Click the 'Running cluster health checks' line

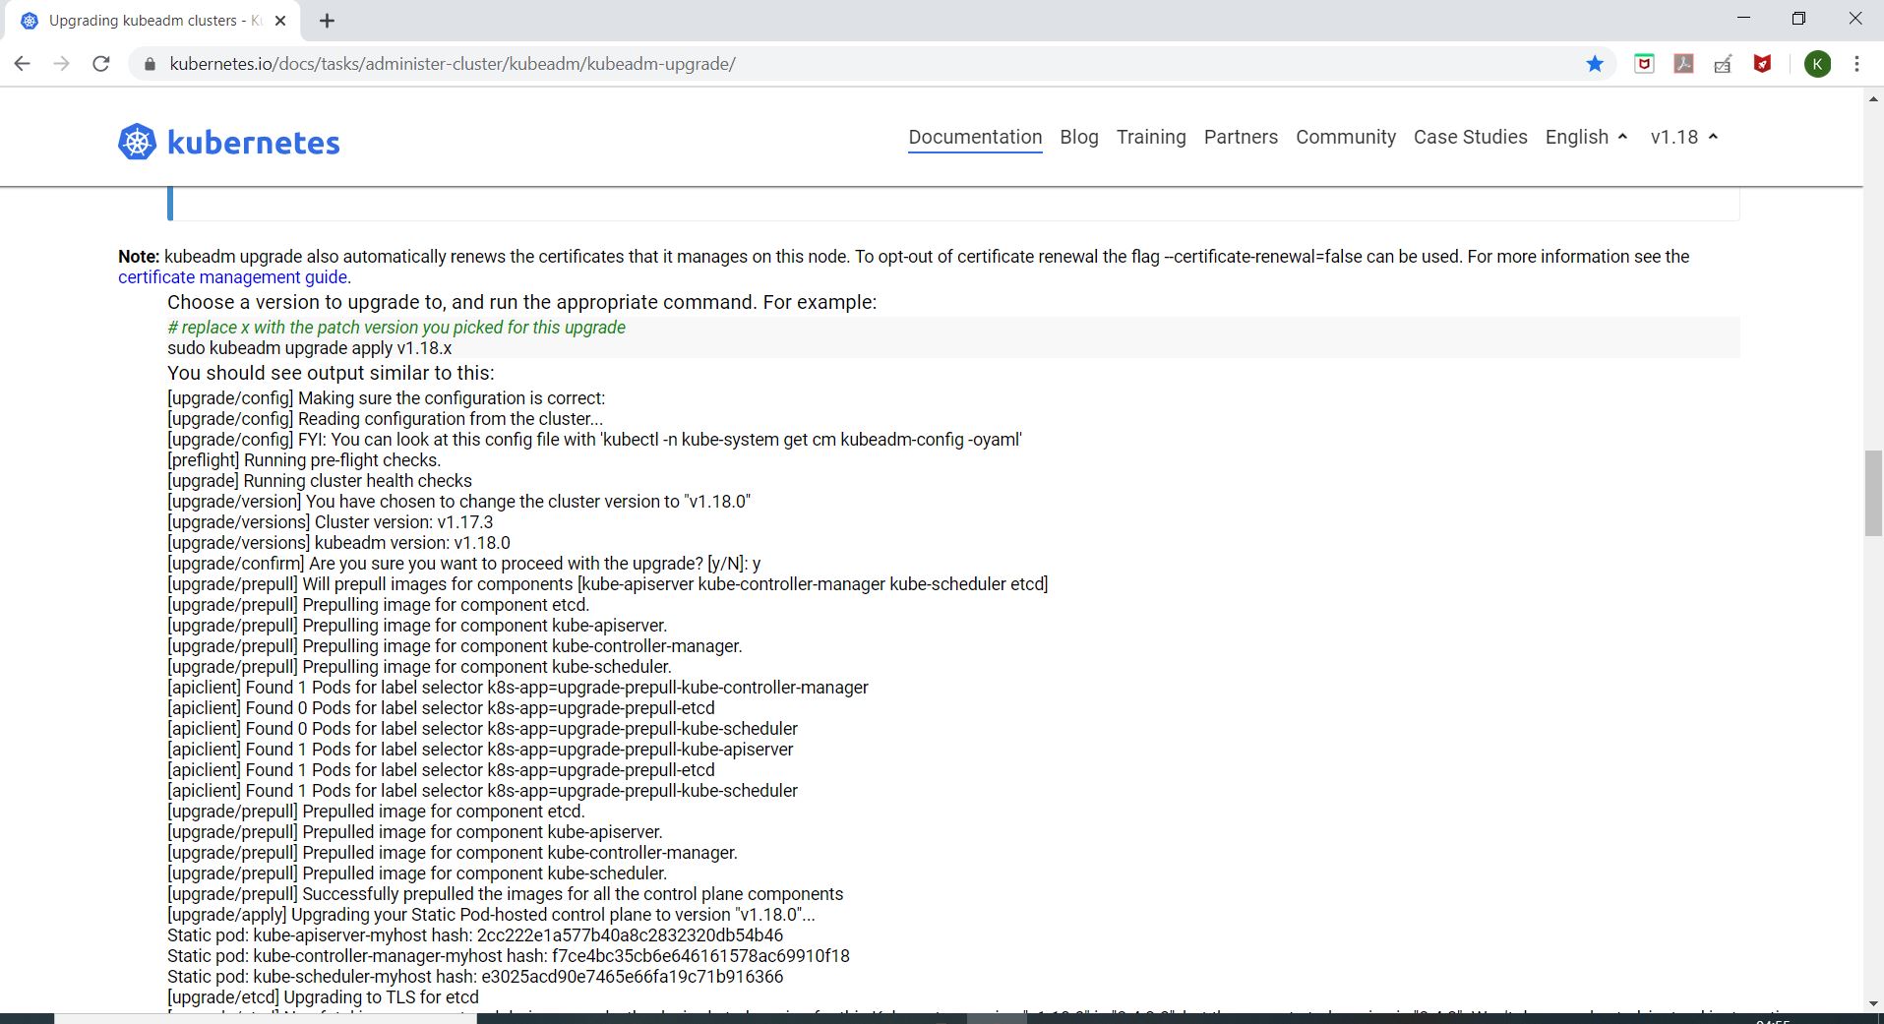[320, 481]
